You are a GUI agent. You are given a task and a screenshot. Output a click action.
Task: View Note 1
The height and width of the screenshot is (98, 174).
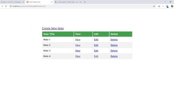[78, 40]
